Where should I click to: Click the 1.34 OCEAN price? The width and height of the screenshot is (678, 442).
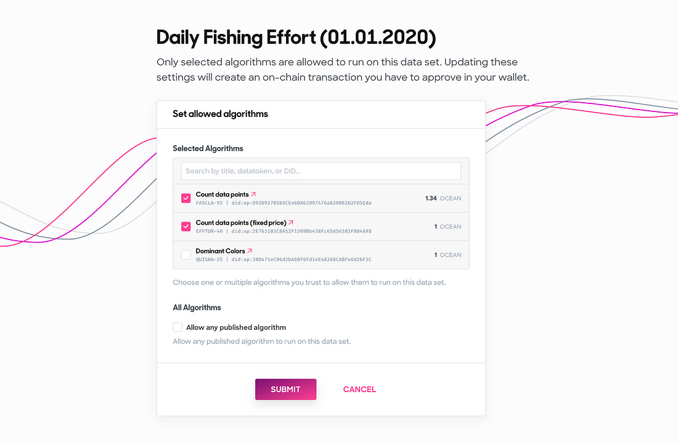coord(443,198)
